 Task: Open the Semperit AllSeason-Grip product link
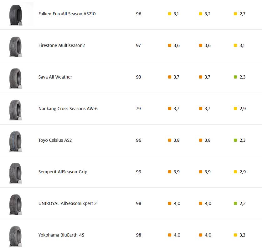pos(63,172)
